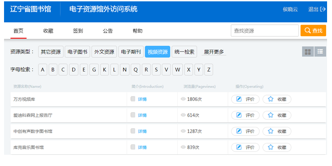Rate 万方视频库 with 评价 button

click(x=245, y=99)
